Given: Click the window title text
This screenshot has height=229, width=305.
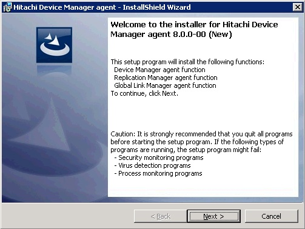Looking at the screenshot, I should pos(102,7).
